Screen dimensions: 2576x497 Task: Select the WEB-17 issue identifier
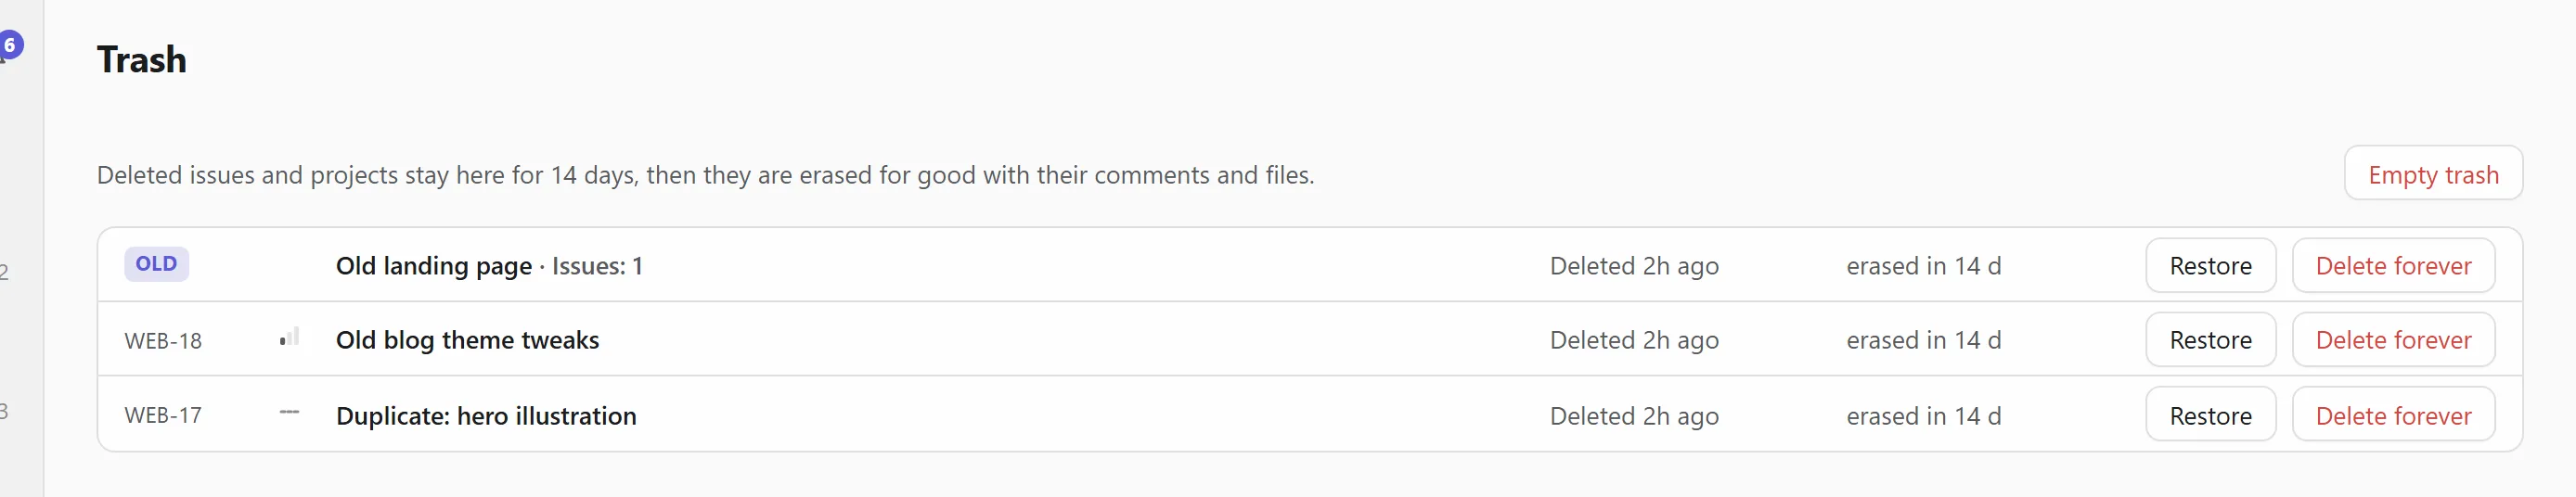pyautogui.click(x=163, y=415)
